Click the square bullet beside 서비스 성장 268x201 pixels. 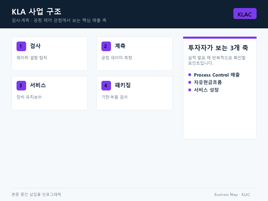190,90
